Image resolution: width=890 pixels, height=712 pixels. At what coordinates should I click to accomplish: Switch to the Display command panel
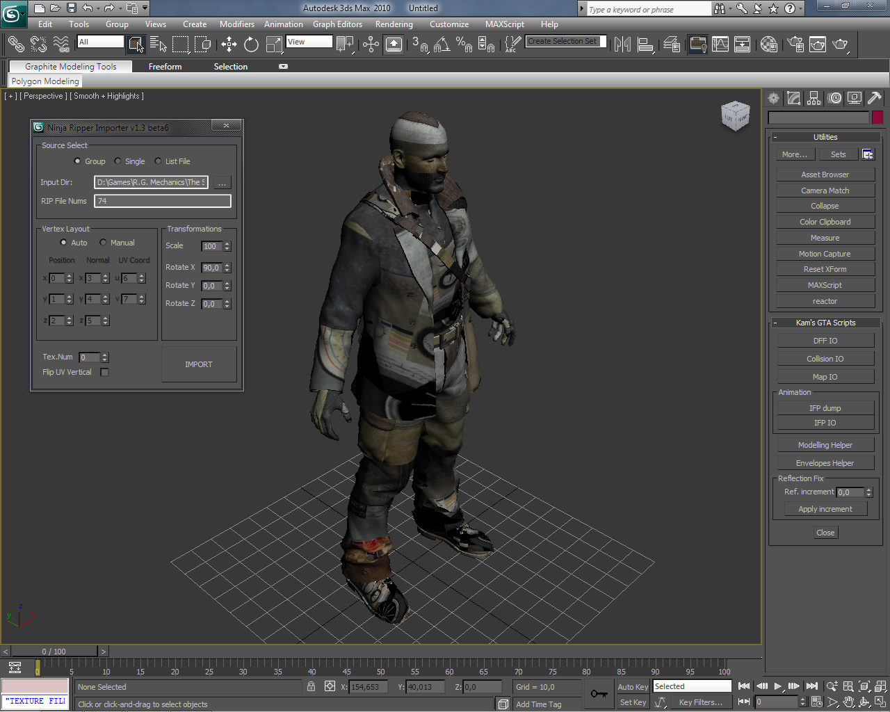855,98
